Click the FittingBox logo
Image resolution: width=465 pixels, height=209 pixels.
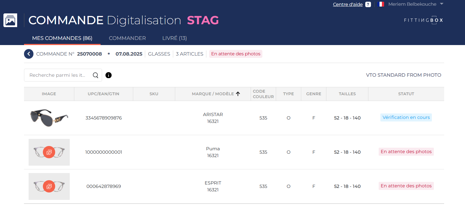pyautogui.click(x=423, y=20)
